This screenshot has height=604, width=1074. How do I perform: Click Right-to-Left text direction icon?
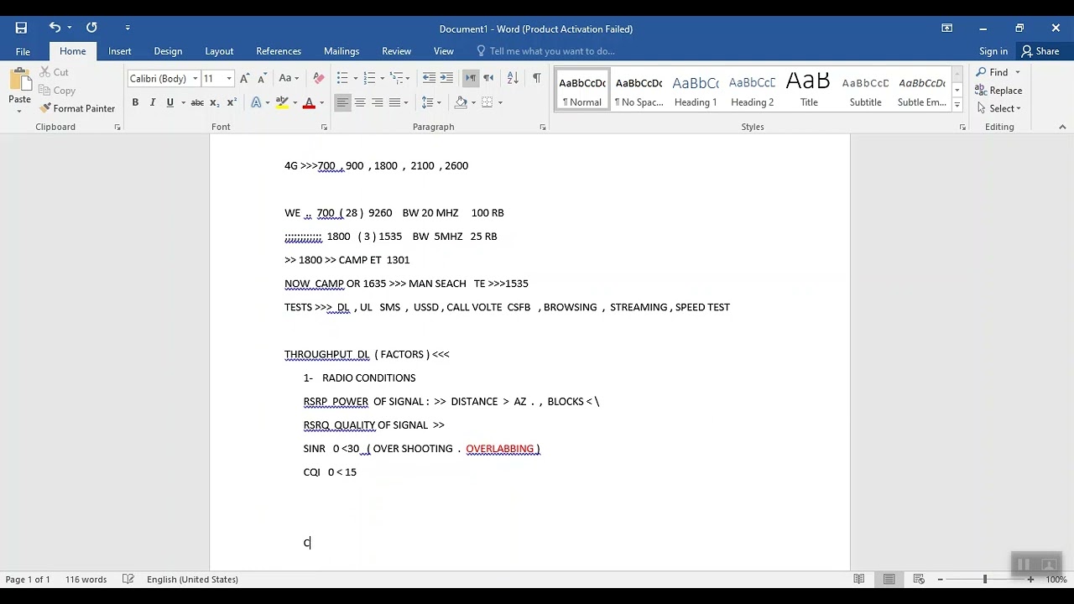pyautogui.click(x=488, y=78)
